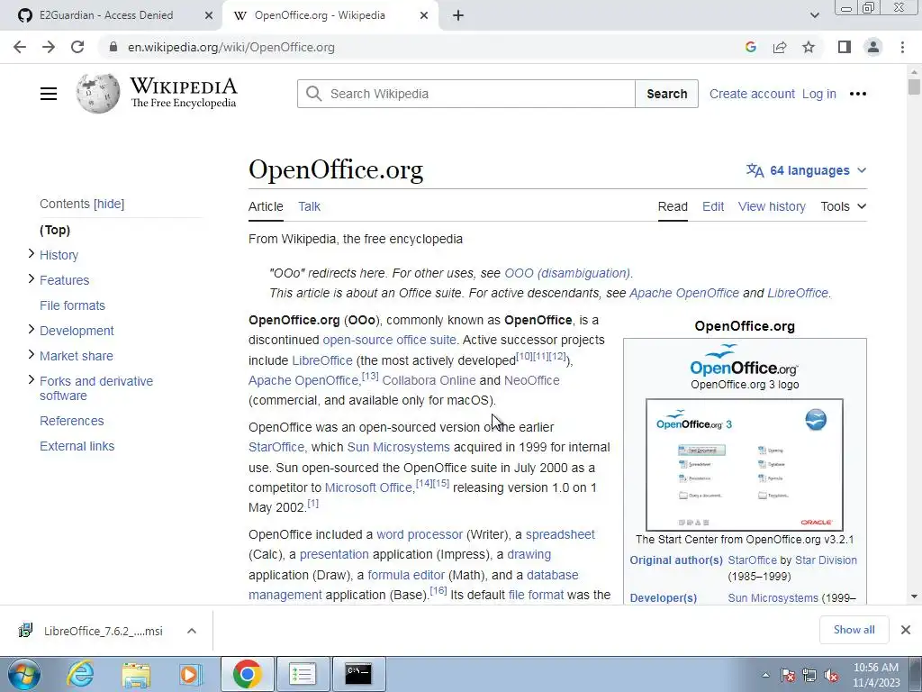This screenshot has height=692, width=922.
Task: Close the E2Guardian - Access Denied tab
Action: 208,15
